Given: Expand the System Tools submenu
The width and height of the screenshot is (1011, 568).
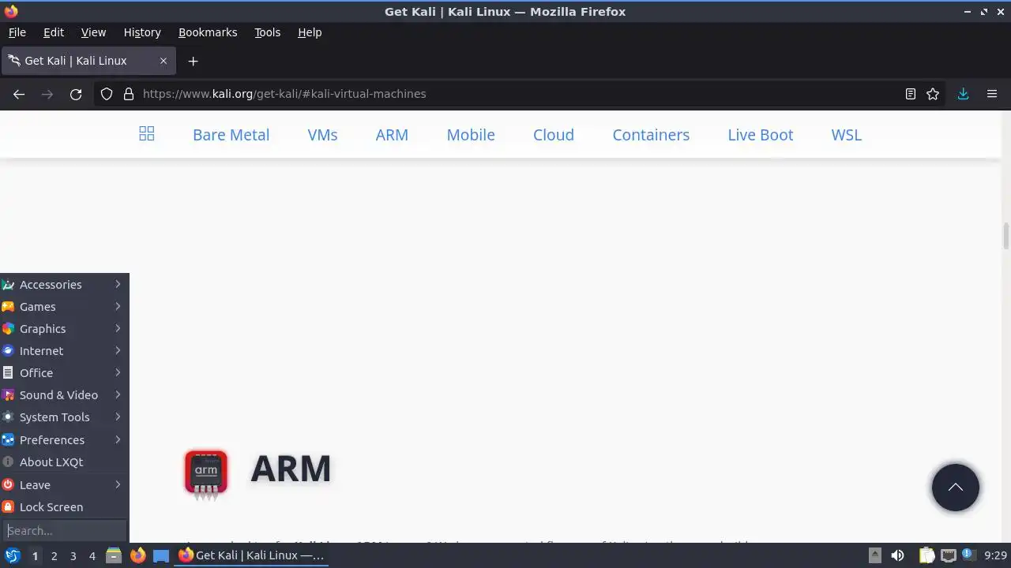Looking at the screenshot, I should (65, 417).
